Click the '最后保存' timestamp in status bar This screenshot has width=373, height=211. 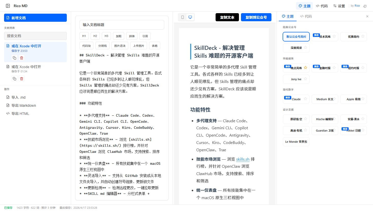[78, 208]
